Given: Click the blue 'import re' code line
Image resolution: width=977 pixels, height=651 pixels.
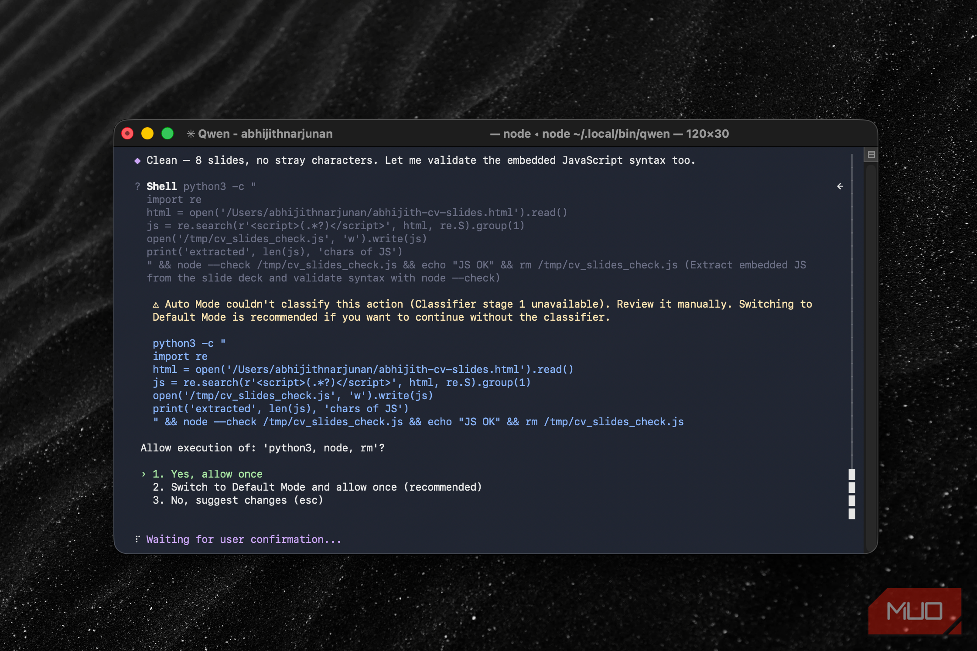Looking at the screenshot, I should click(180, 356).
